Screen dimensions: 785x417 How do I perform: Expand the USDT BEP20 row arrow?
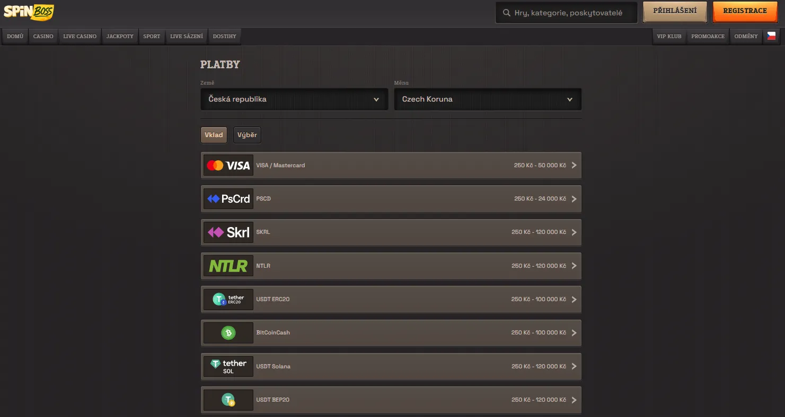coord(574,400)
